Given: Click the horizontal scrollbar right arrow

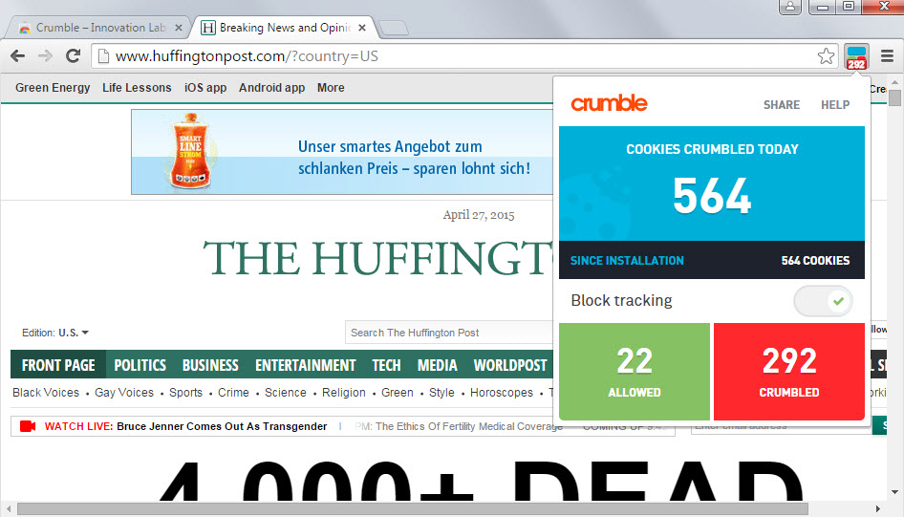Looking at the screenshot, I should [877, 509].
